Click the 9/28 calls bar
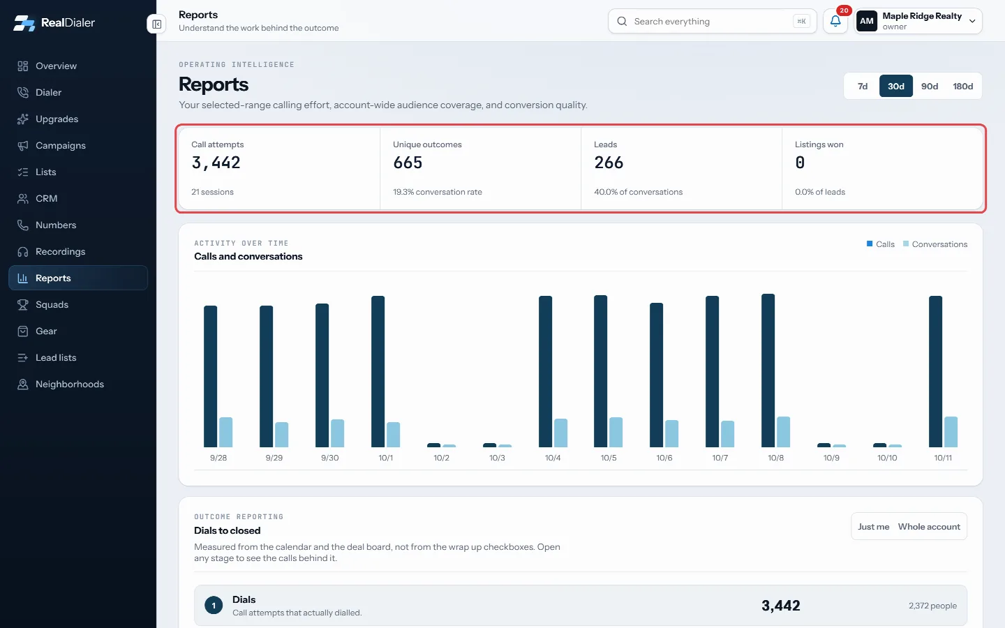The width and height of the screenshot is (1005, 628). (x=211, y=377)
